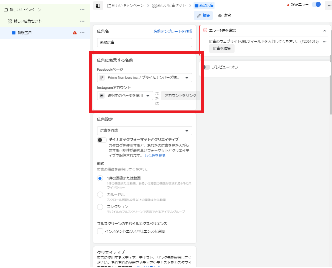Click the クリエイティブ section heading
Screen dimensions: 332x268
[x=111, y=252]
